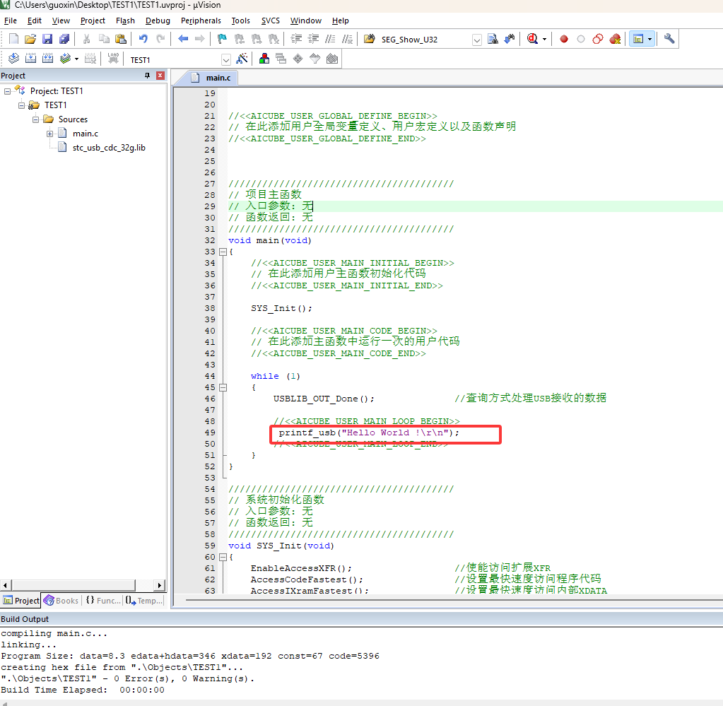Insert a breakpoint with the red dot icon
This screenshot has height=706, width=723.
click(x=563, y=39)
